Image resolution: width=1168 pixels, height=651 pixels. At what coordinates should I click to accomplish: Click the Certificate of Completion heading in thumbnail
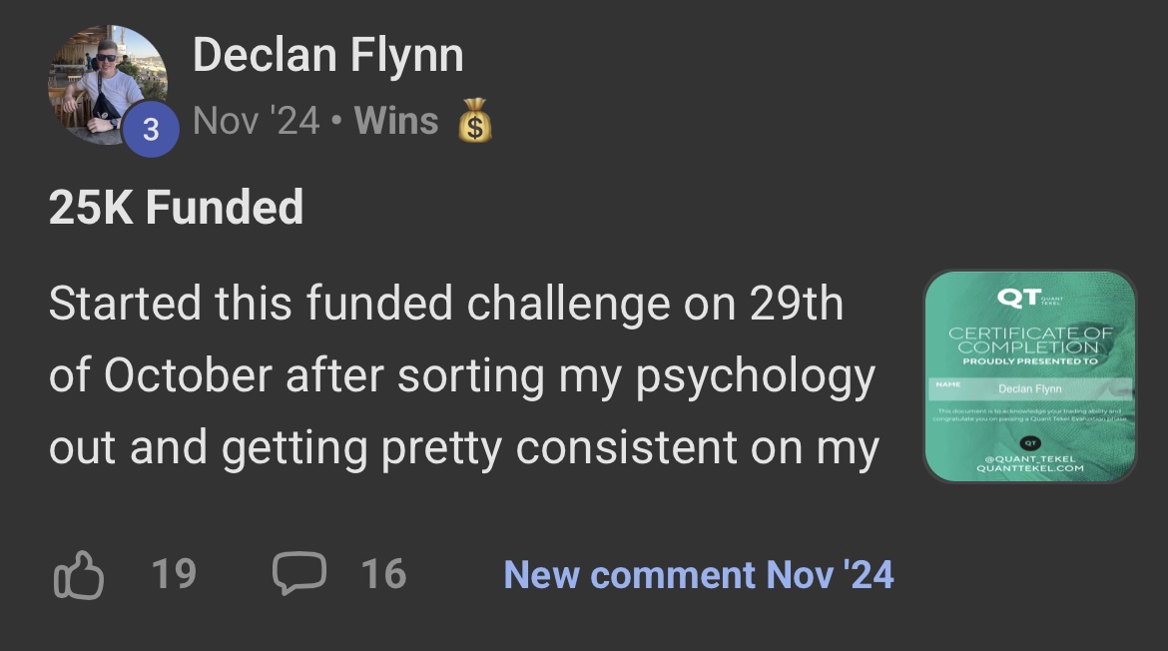(x=1029, y=339)
